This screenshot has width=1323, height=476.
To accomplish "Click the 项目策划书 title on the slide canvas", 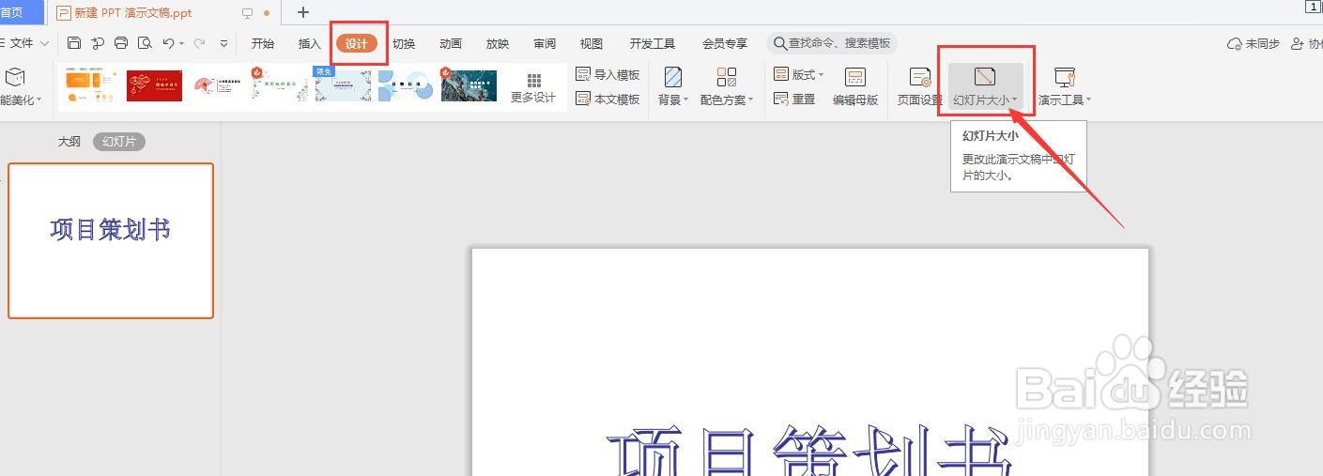I will [x=809, y=450].
